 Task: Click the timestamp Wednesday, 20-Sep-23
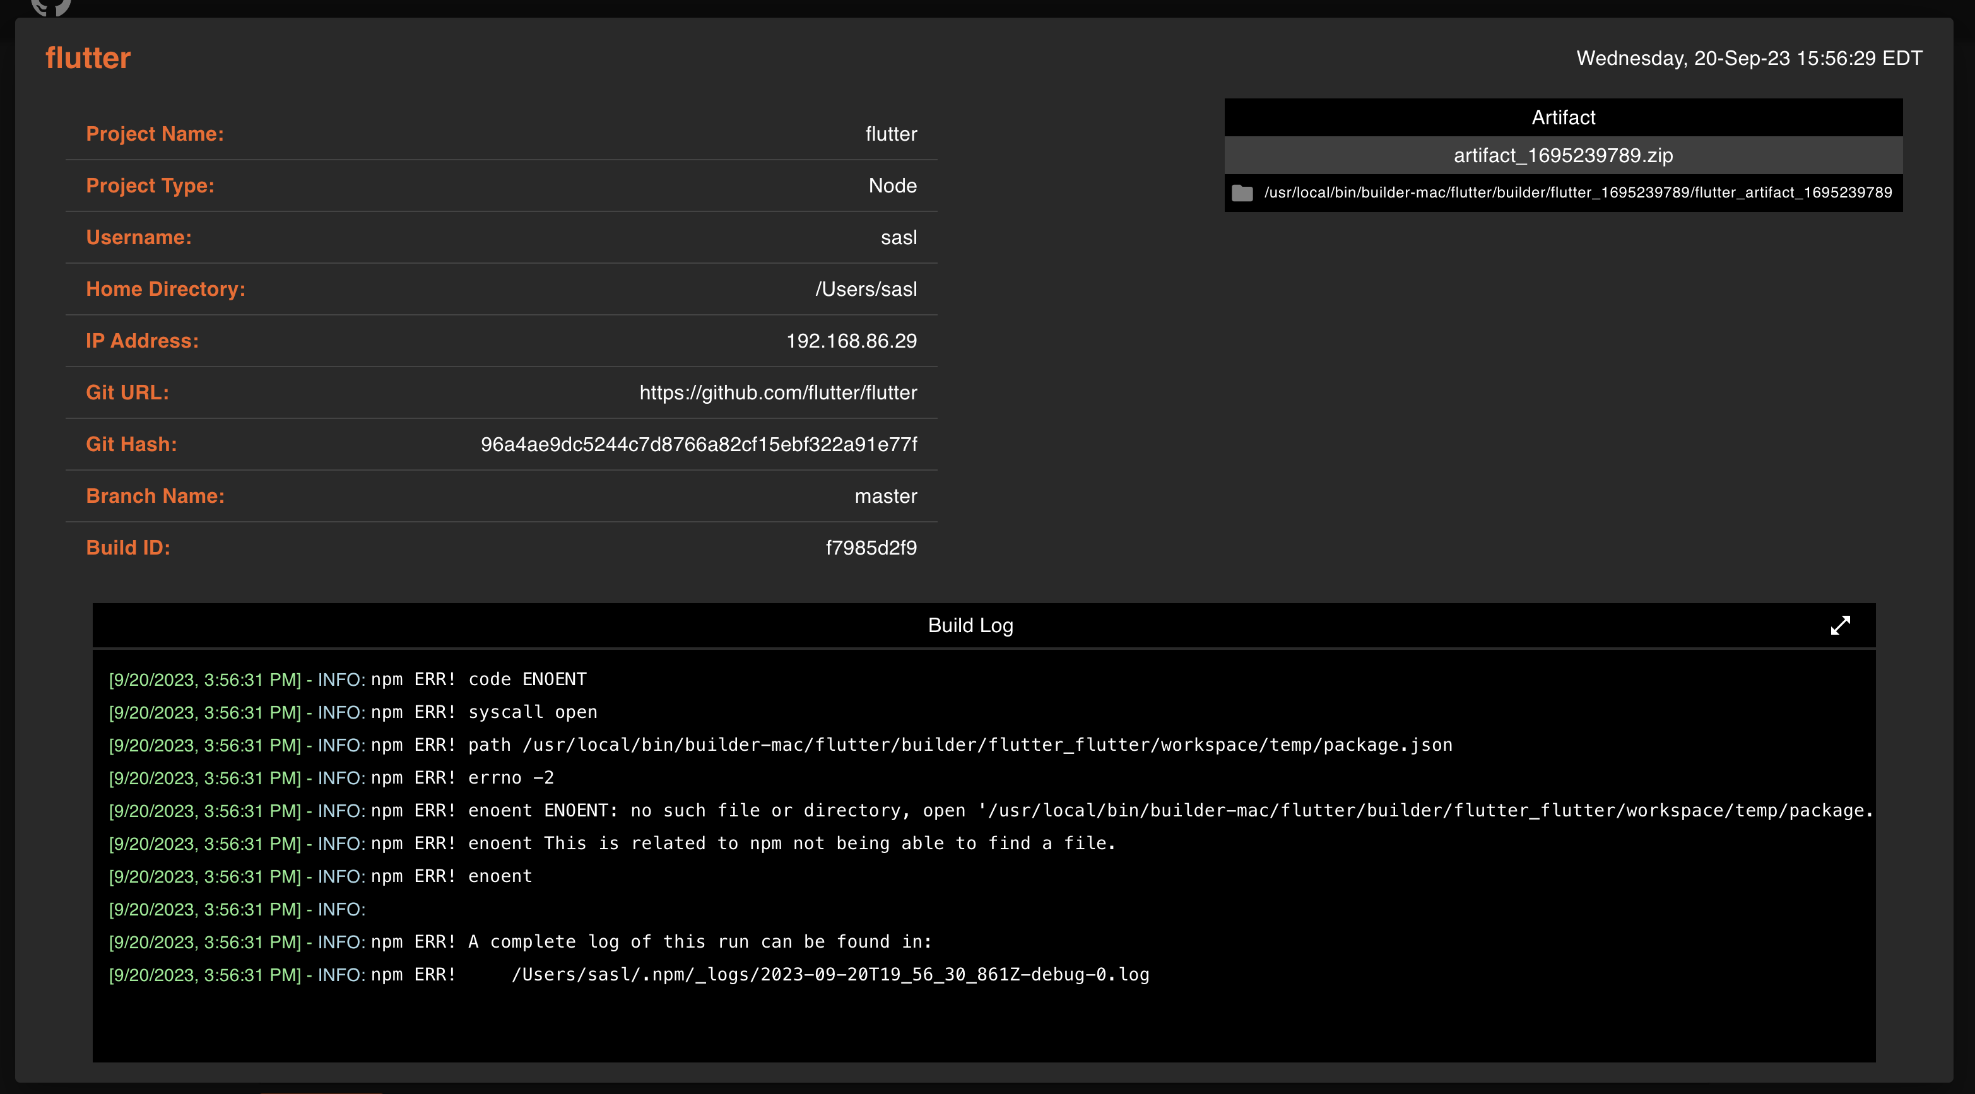(x=1750, y=58)
